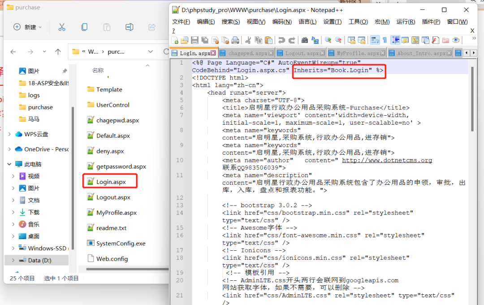
Task: Open the Replace dialog toolbar icon
Action: 315,40
